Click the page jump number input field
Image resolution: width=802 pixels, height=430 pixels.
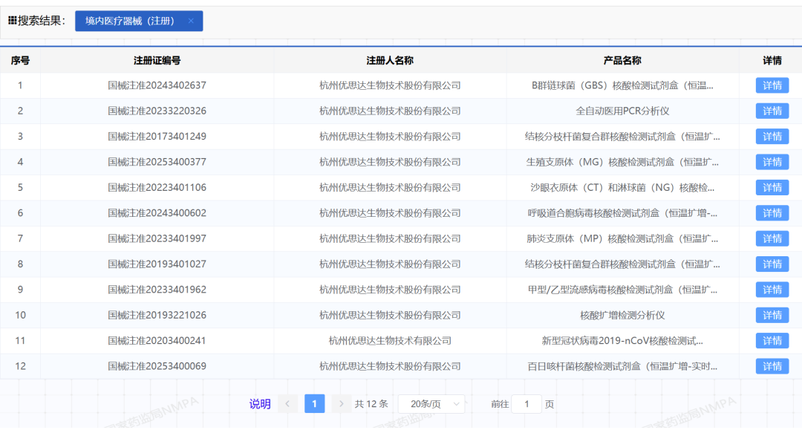[x=527, y=404]
